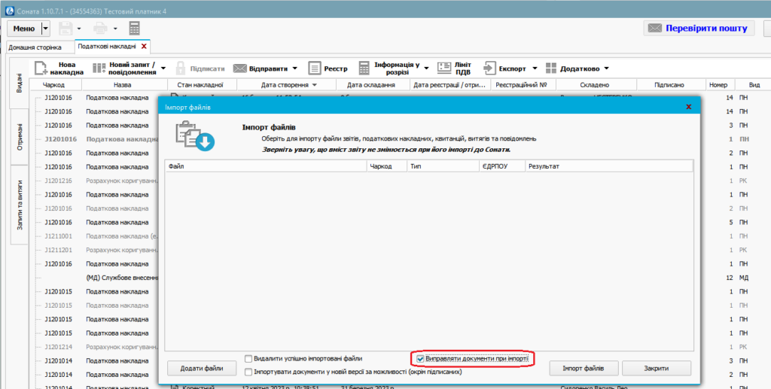Expand the Меню dropdown arrow

point(46,29)
